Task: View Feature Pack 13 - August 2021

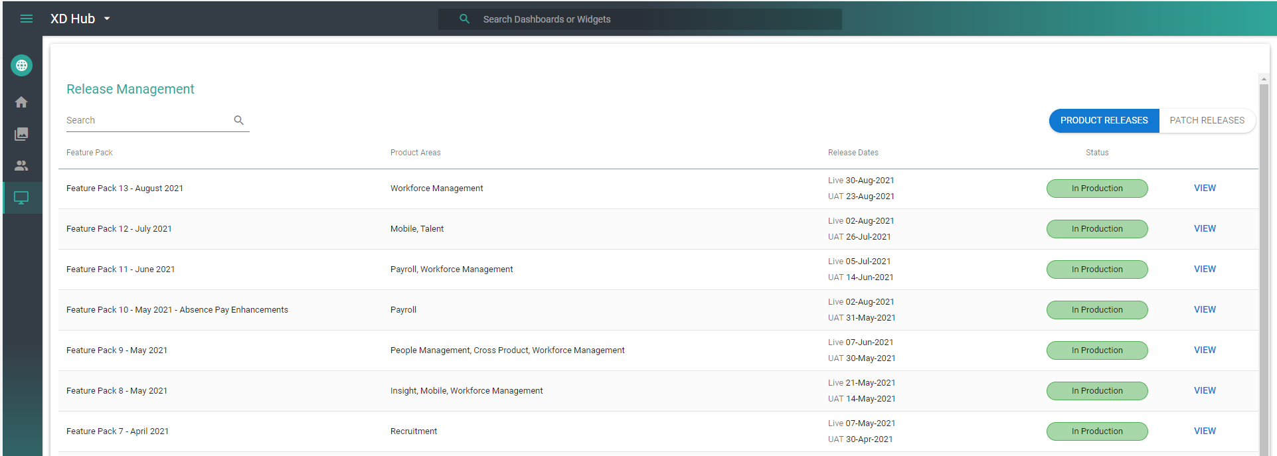Action: tap(1205, 188)
